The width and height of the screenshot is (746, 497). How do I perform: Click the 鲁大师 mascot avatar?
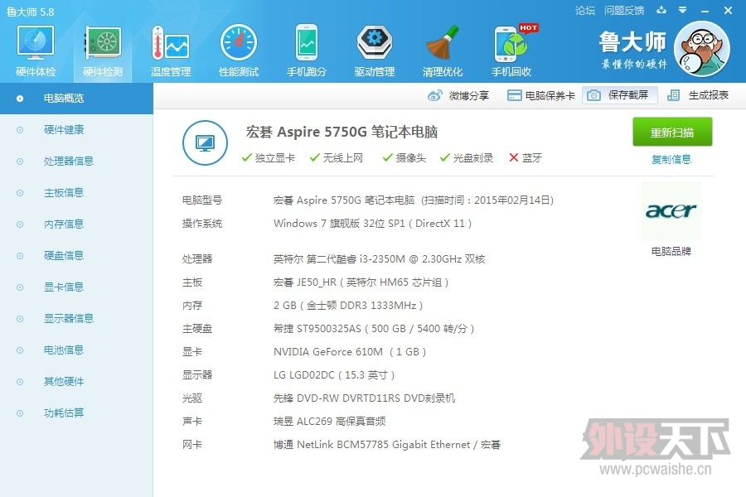[x=702, y=49]
